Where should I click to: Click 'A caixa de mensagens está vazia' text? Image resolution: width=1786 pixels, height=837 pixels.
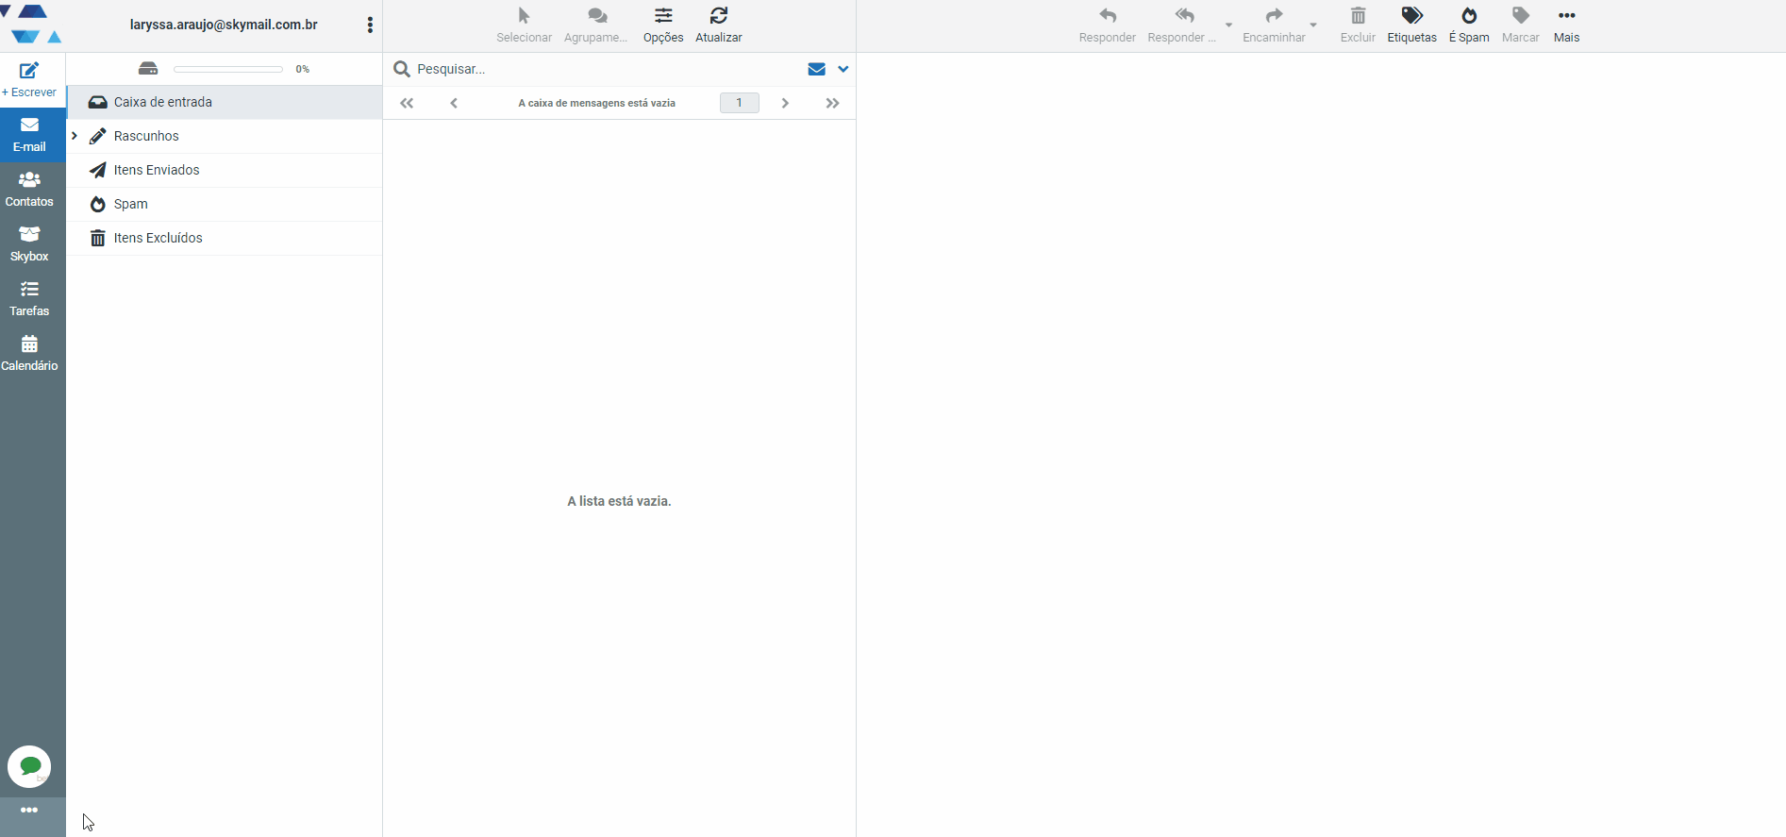[597, 103]
